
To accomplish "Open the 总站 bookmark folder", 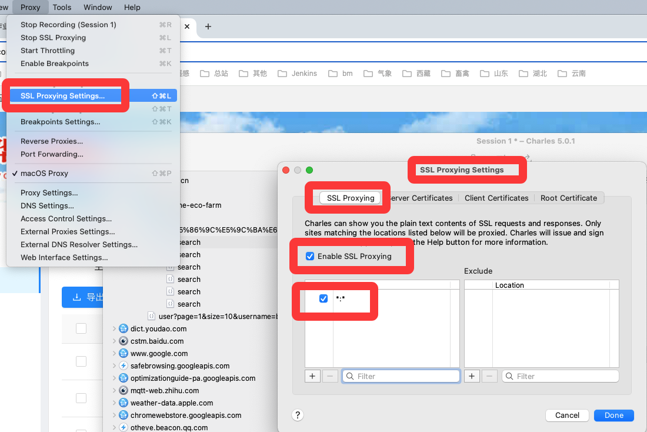I will click(x=214, y=74).
